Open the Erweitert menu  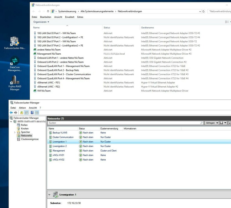click(70, 17)
